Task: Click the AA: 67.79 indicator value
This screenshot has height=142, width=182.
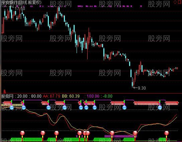Action: [x=52, y=96]
